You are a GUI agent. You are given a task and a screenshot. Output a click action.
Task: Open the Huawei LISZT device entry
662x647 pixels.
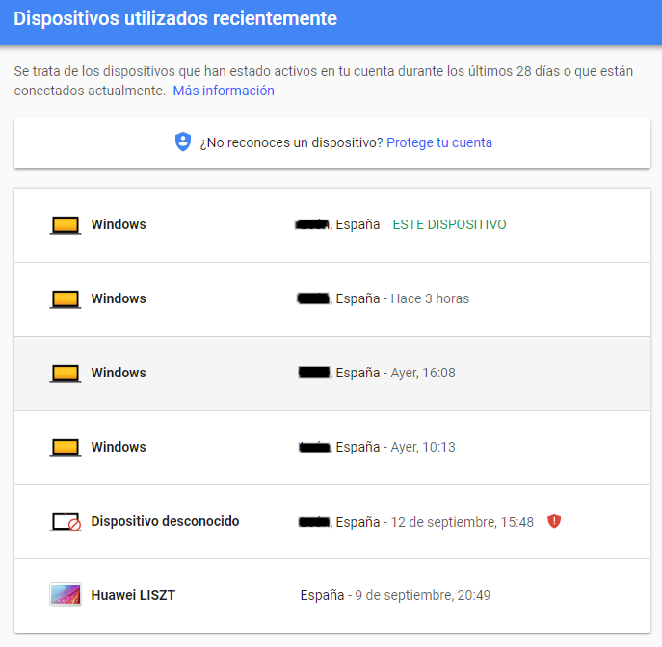pos(133,595)
